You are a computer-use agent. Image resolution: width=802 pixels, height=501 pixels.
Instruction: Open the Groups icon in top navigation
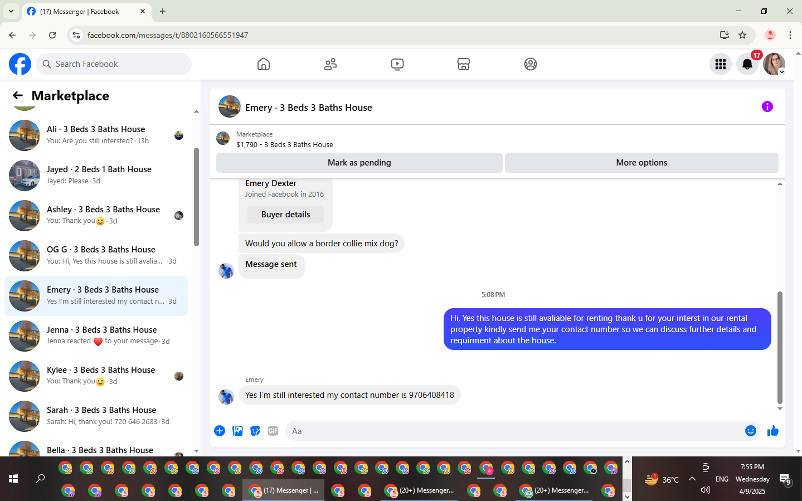click(x=531, y=64)
